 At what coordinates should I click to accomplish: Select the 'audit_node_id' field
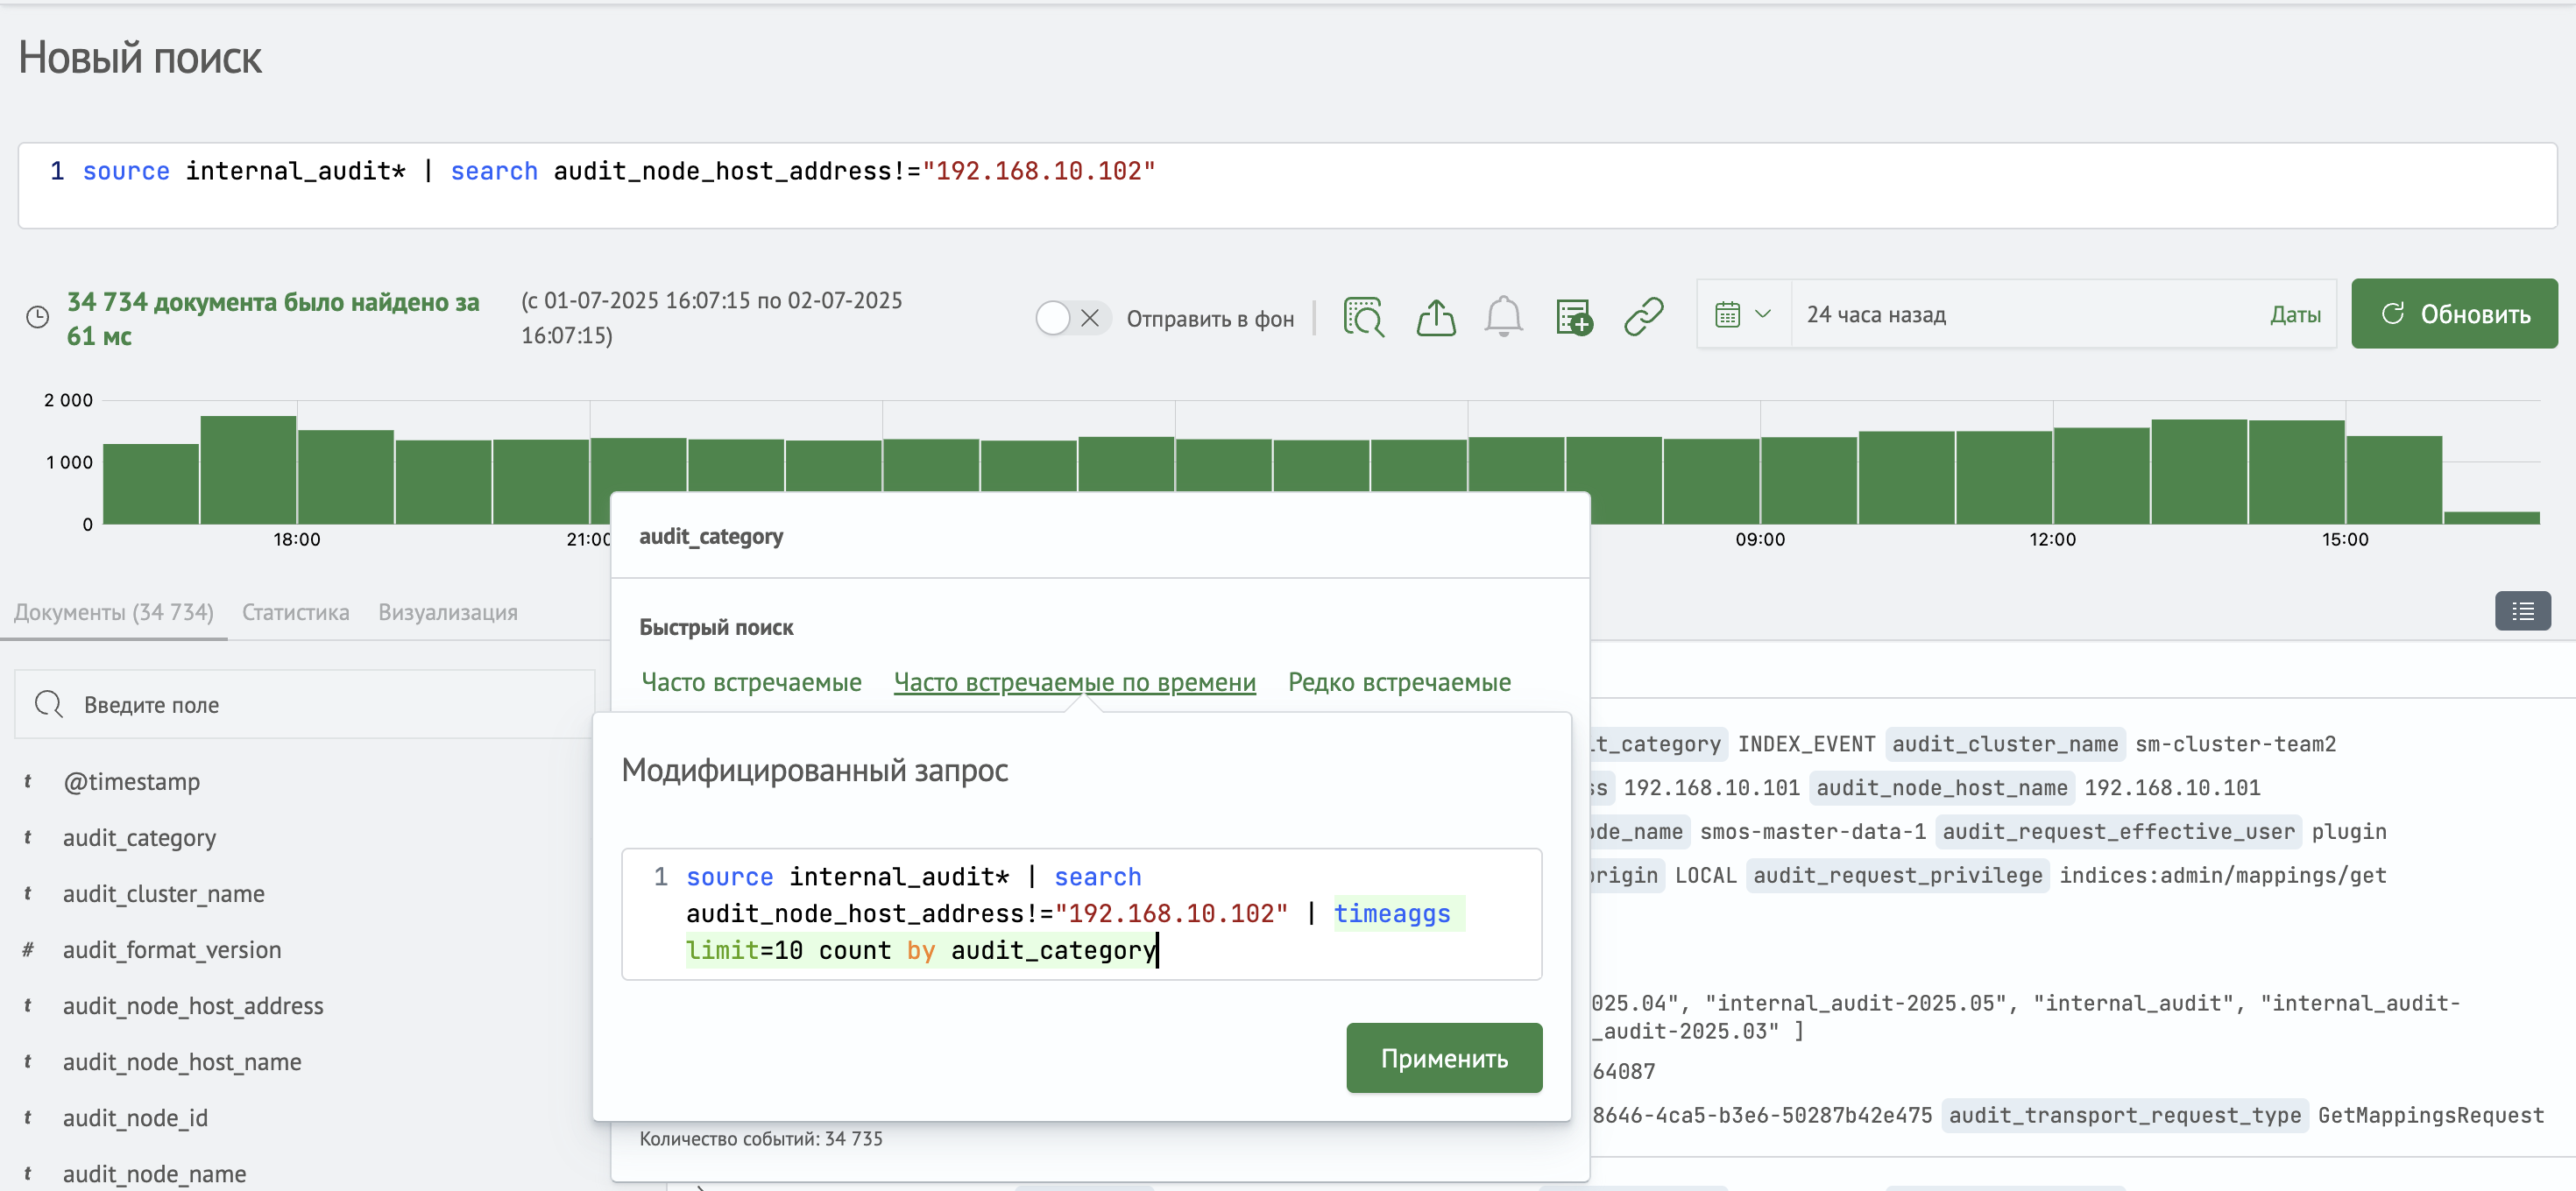[135, 1117]
